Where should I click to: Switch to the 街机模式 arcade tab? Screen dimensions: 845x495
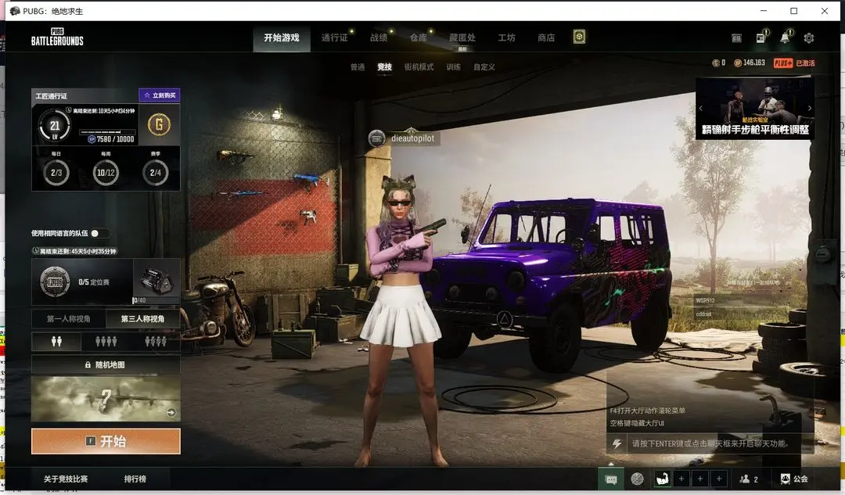click(419, 66)
